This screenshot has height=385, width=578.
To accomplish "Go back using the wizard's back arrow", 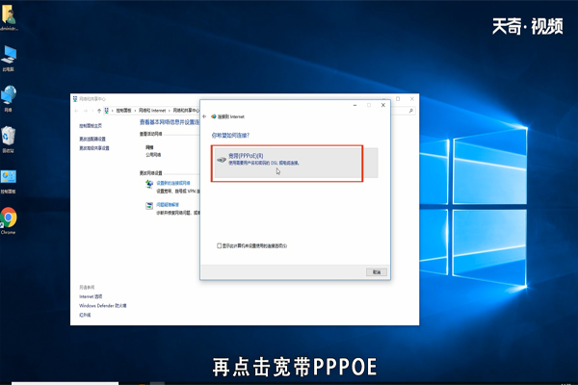I will (x=204, y=116).
